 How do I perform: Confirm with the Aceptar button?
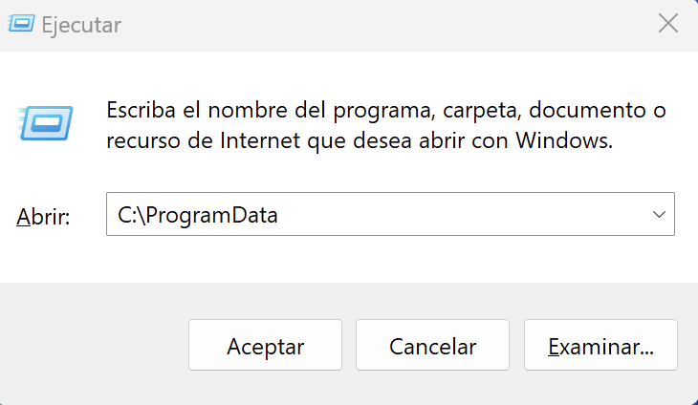click(x=265, y=345)
